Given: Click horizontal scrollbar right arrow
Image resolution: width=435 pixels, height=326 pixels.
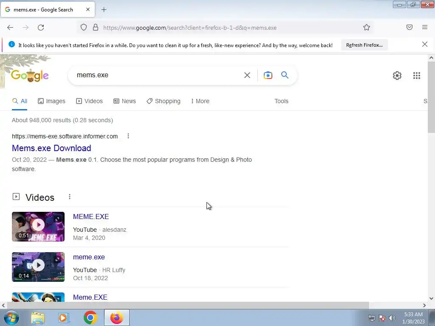Looking at the screenshot, I should click(x=424, y=305).
